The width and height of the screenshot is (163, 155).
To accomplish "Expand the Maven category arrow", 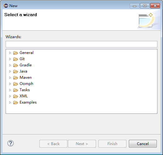I will (x=10, y=78).
